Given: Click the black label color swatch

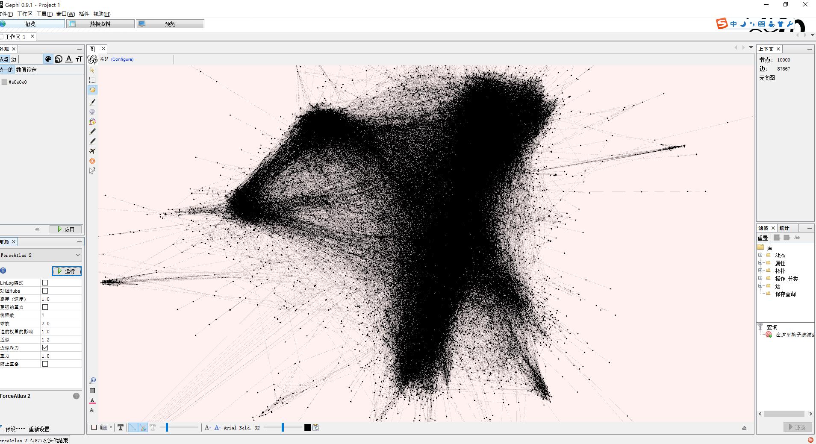Looking at the screenshot, I should (308, 427).
